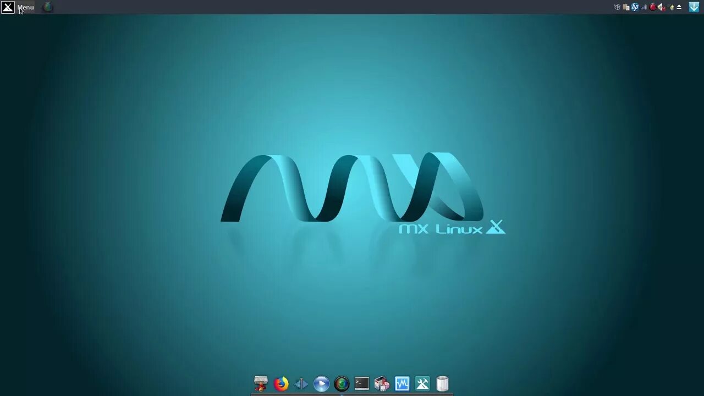704x396 pixels.
Task: Open the globe application in the top panel
Action: pos(48,7)
